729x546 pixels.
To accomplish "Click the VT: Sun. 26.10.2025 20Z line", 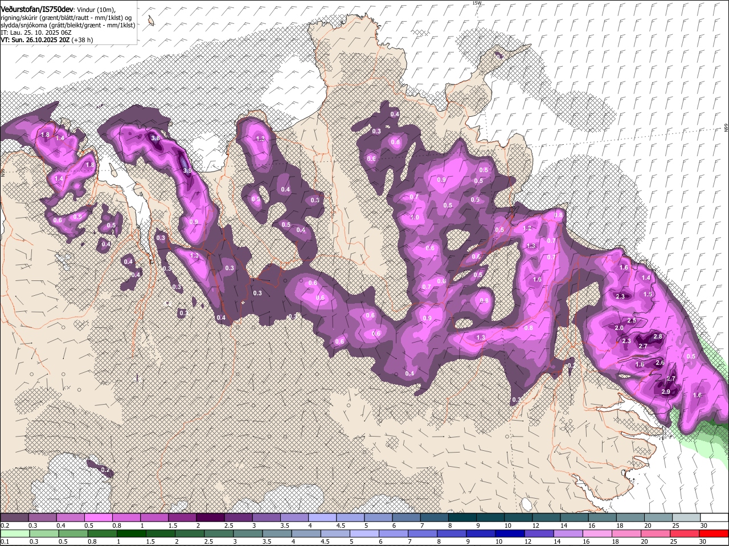I will point(36,40).
